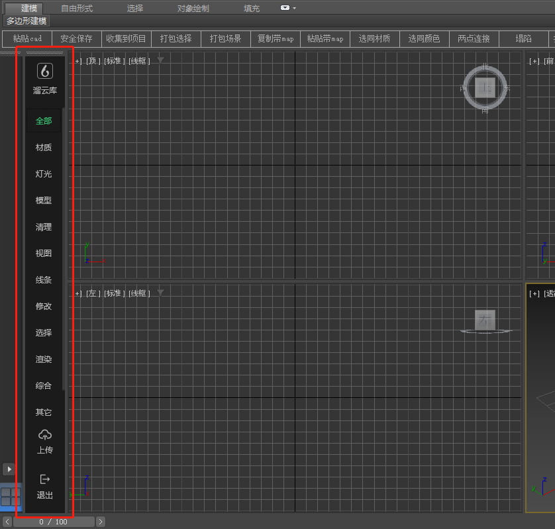Toggle the viewport layout grid icon
This screenshot has width=555, height=529.
(x=11, y=497)
